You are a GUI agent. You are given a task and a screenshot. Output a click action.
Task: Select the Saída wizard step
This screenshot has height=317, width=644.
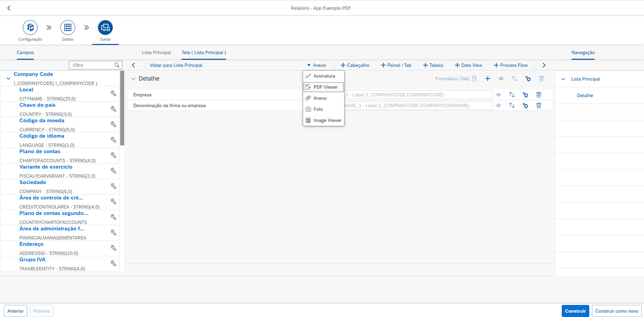coord(105,27)
